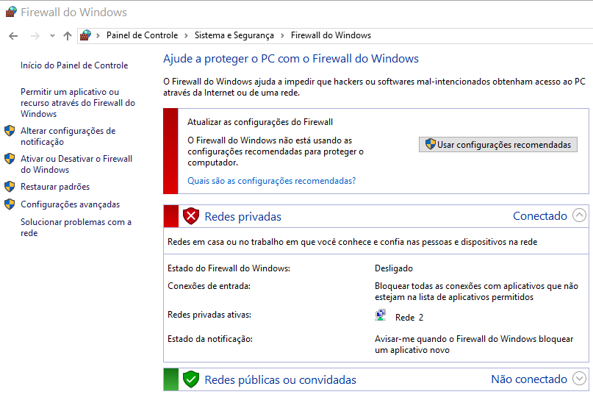Click heading Ajude a proteger o PC
This screenshot has width=593, height=400.
pyautogui.click(x=291, y=59)
